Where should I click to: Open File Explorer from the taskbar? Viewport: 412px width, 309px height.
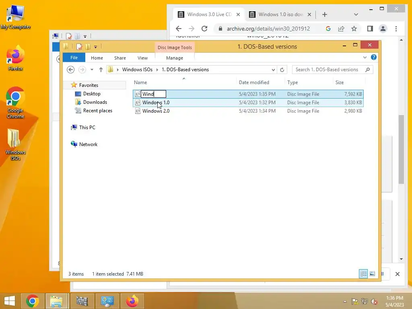[56, 301]
